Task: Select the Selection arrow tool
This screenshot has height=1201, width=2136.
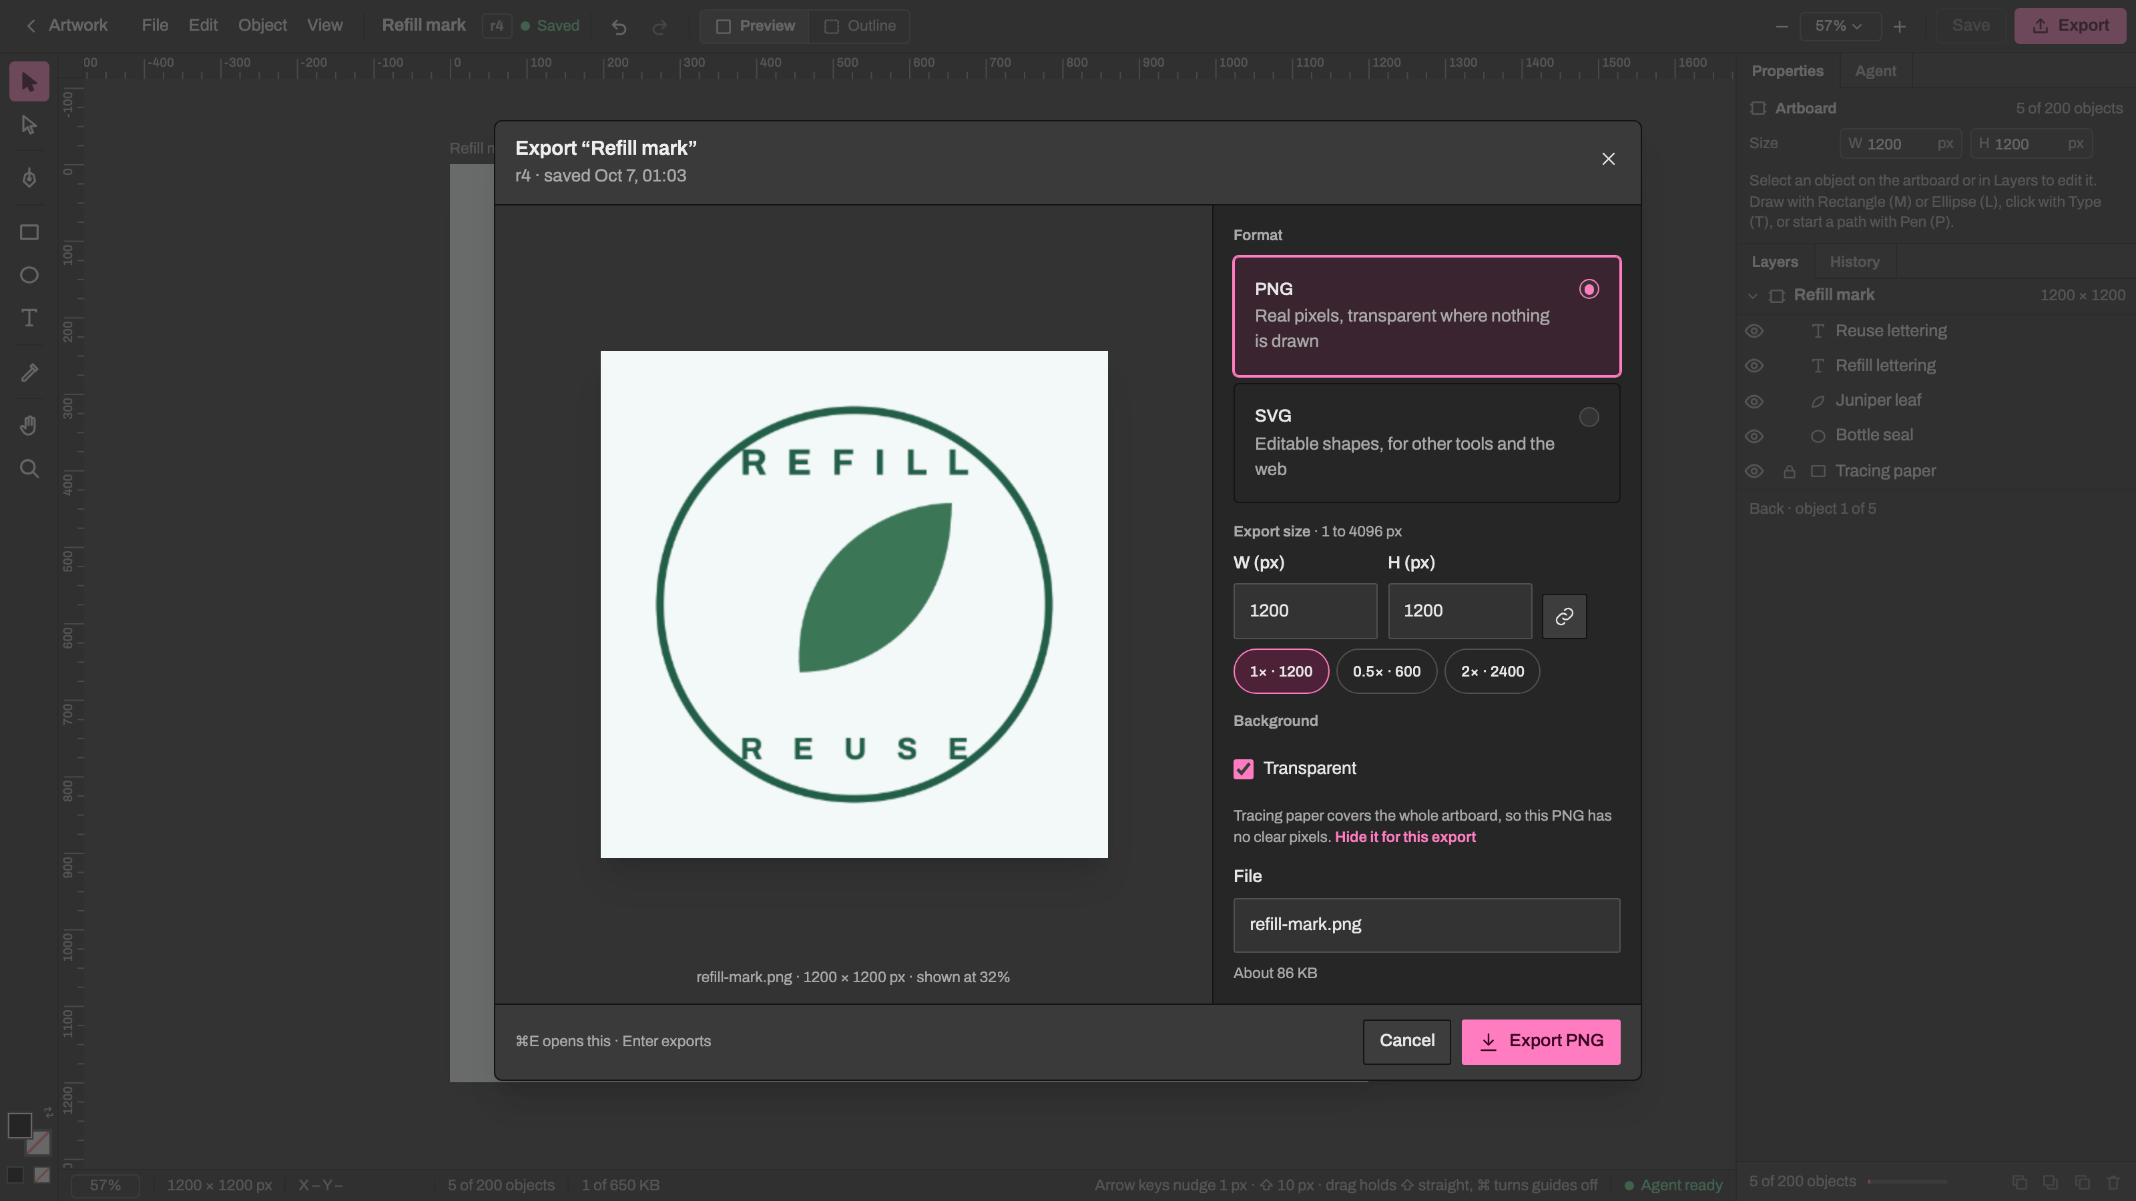Action: coord(29,81)
